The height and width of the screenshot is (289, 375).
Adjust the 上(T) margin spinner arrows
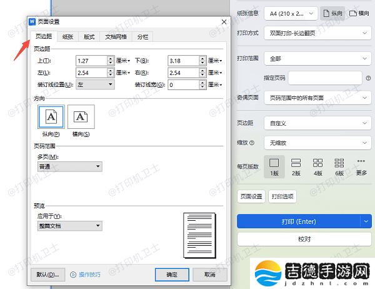tap(111, 61)
